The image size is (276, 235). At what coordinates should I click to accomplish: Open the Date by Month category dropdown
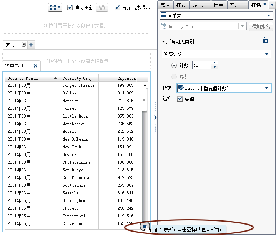click(x=242, y=26)
